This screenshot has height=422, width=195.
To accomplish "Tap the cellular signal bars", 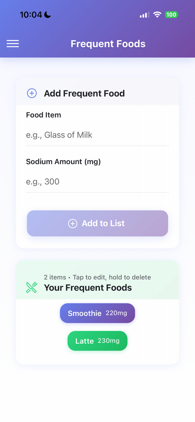I will pos(144,15).
